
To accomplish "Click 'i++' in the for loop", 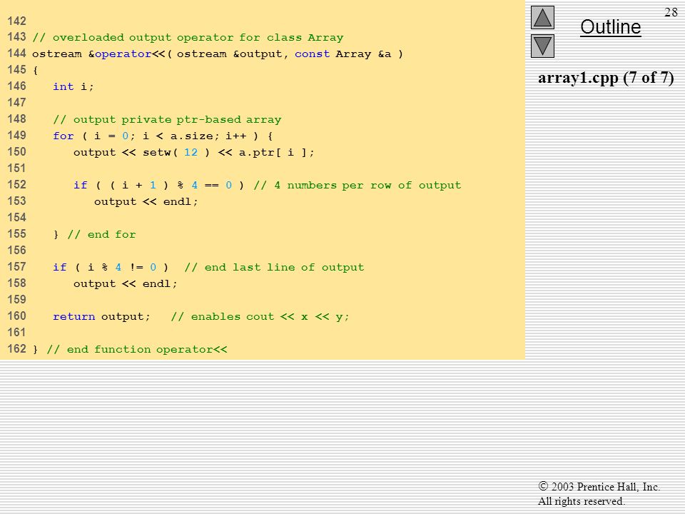I will (236, 136).
